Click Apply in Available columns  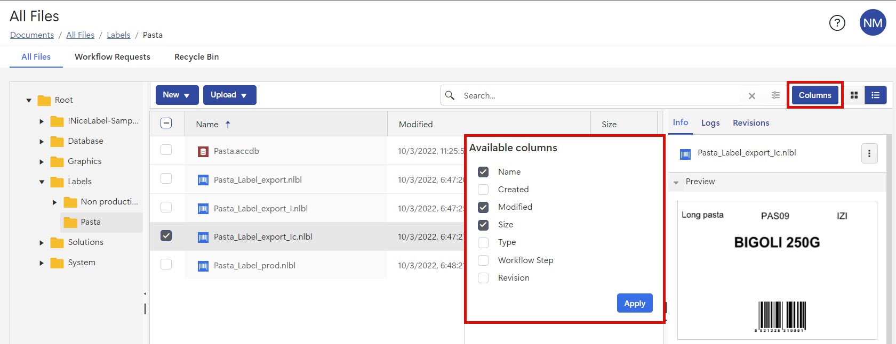(x=634, y=303)
